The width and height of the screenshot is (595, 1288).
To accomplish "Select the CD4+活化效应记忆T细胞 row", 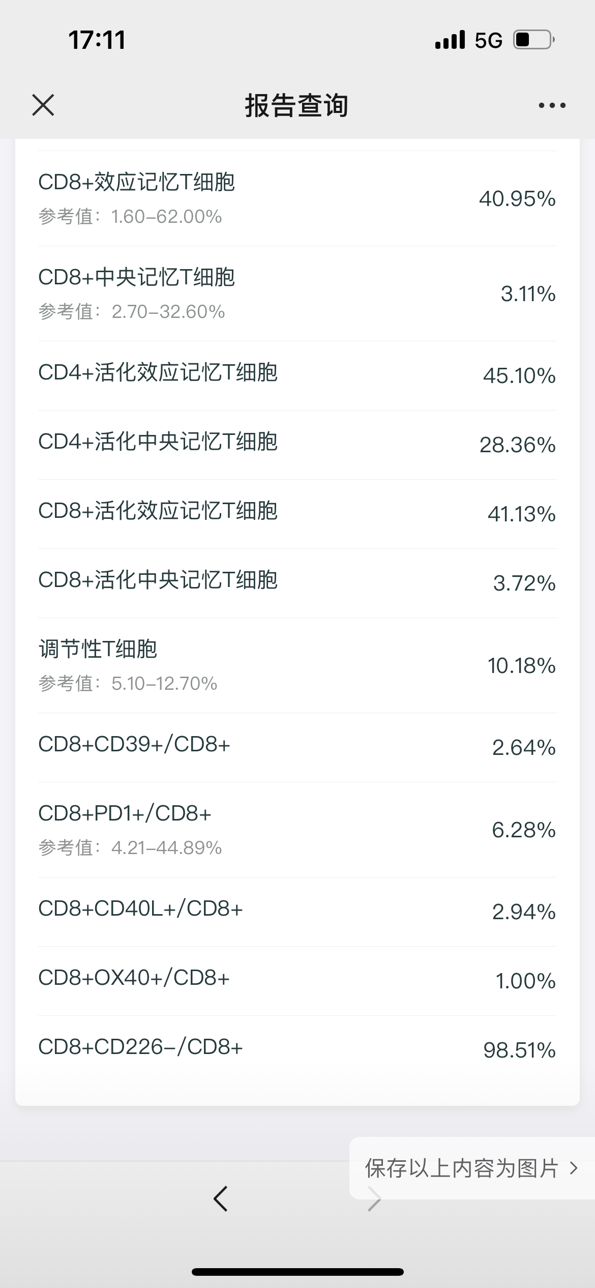I will tap(297, 375).
